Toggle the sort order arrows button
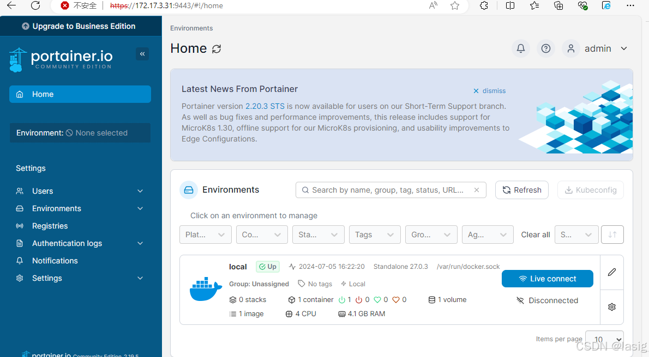Image resolution: width=649 pixels, height=357 pixels. 612,235
